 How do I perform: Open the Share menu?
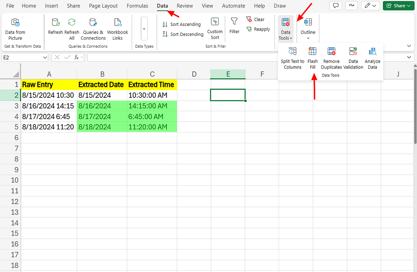[398, 6]
